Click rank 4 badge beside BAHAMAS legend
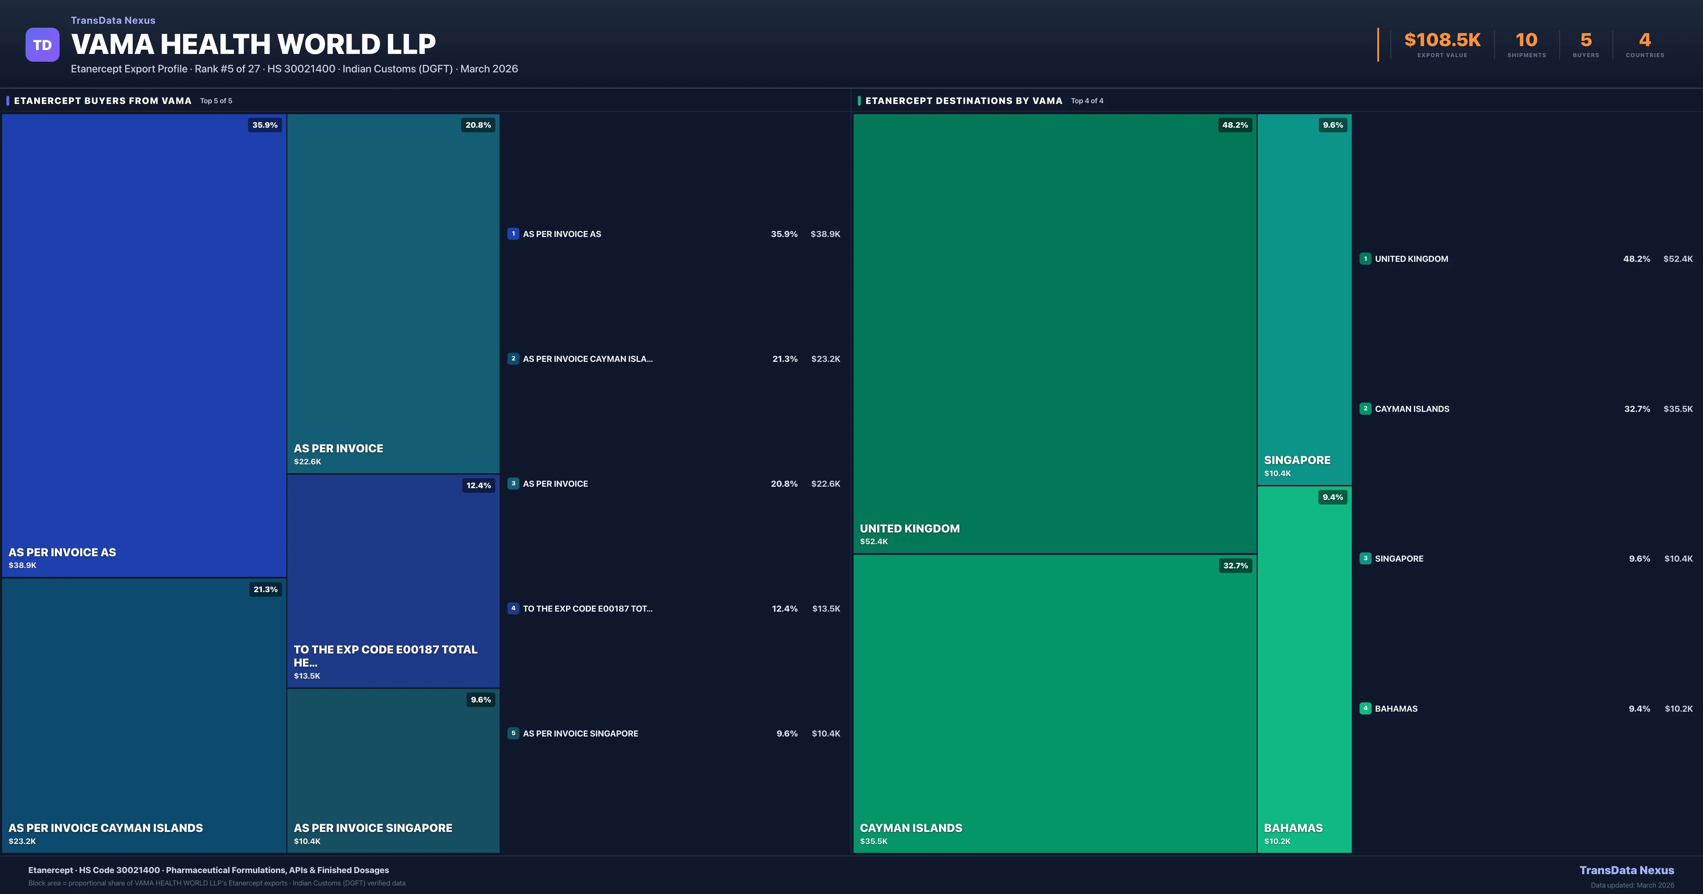 1365,709
